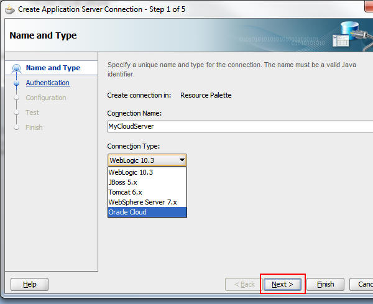Click the Authentication step bullet

[16, 83]
